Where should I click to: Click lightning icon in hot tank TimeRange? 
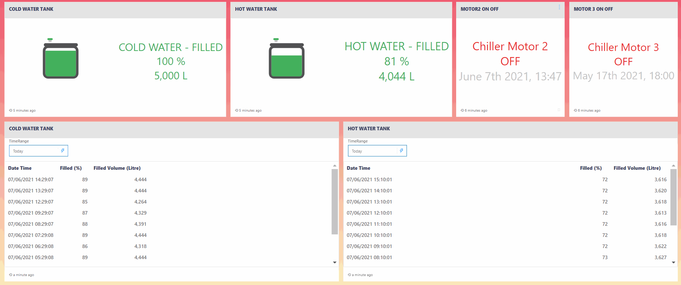pyautogui.click(x=402, y=151)
